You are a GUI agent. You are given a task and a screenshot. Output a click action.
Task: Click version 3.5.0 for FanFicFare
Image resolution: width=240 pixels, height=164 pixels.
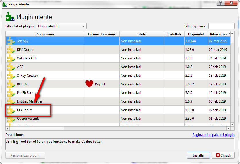click(x=189, y=93)
